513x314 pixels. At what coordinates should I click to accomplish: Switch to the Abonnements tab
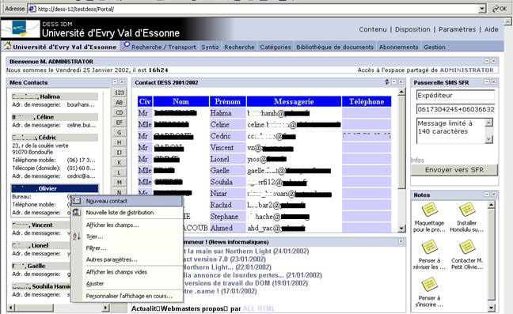click(x=398, y=47)
